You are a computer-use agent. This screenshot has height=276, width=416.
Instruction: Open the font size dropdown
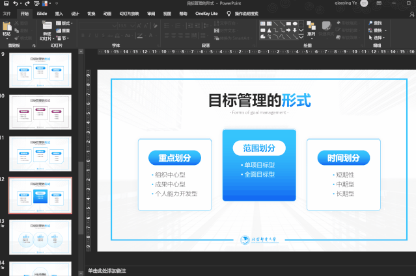[133, 26]
